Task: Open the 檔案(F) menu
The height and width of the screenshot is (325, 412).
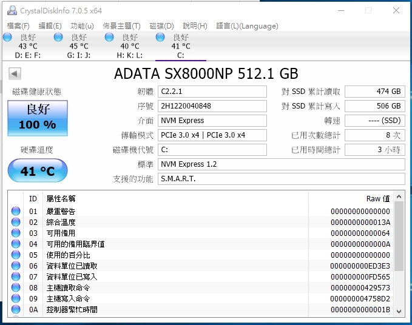Action: click(x=18, y=25)
